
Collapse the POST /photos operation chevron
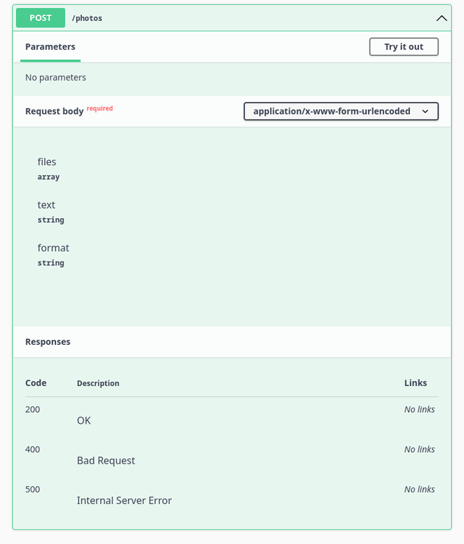pyautogui.click(x=442, y=18)
